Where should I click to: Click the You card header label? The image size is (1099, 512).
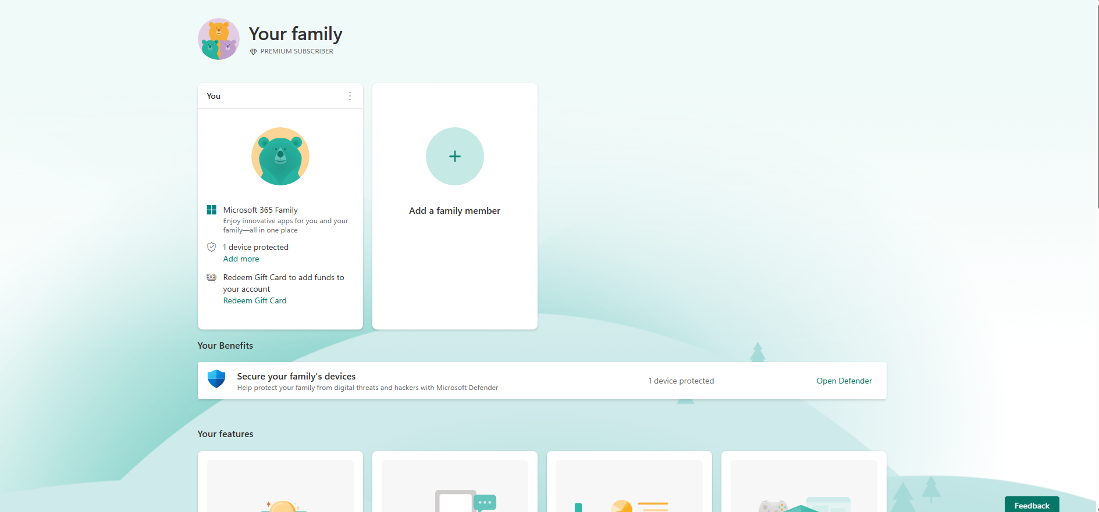214,96
